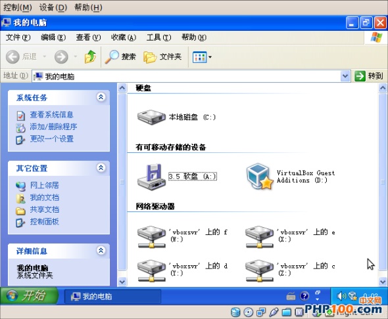Toggle the 文件夹 folders pane button
Viewport: 388px width, 319px height.
(162, 57)
